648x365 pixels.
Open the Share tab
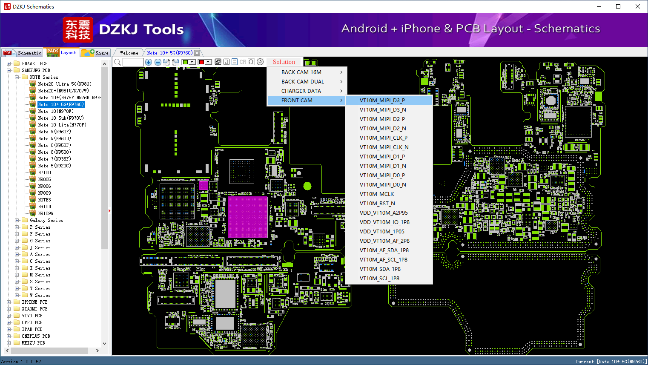95,53
